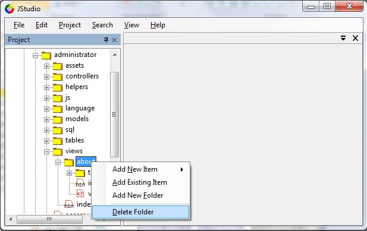
Task: Select the administrator folder icon
Action: click(46, 55)
